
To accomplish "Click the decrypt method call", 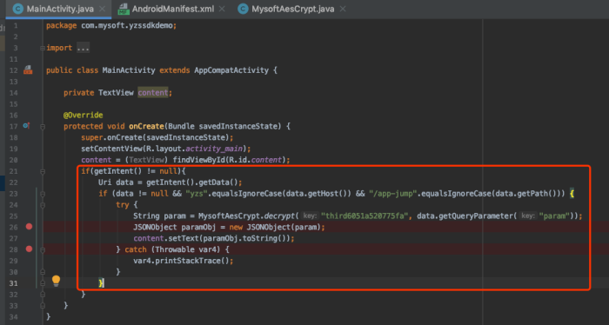I will (279, 216).
